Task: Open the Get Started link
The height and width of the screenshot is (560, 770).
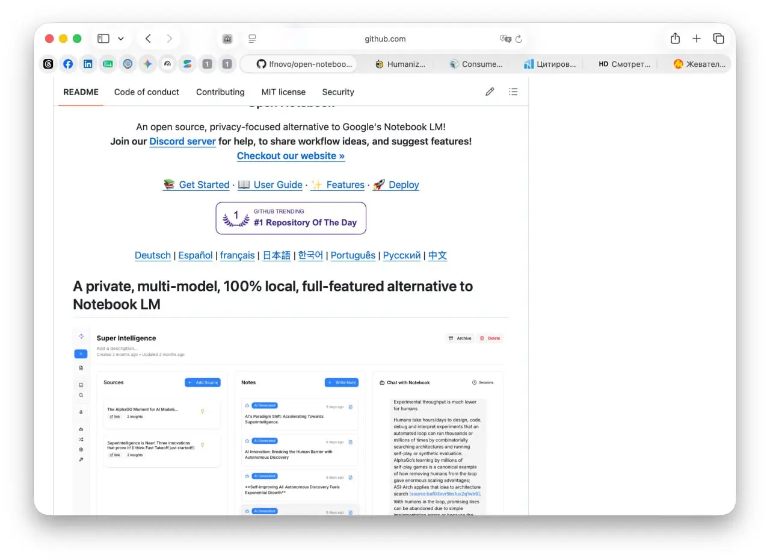Action: [196, 185]
